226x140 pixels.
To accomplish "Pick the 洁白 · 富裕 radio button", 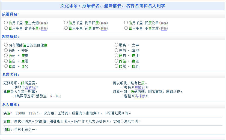I will 117,50.
